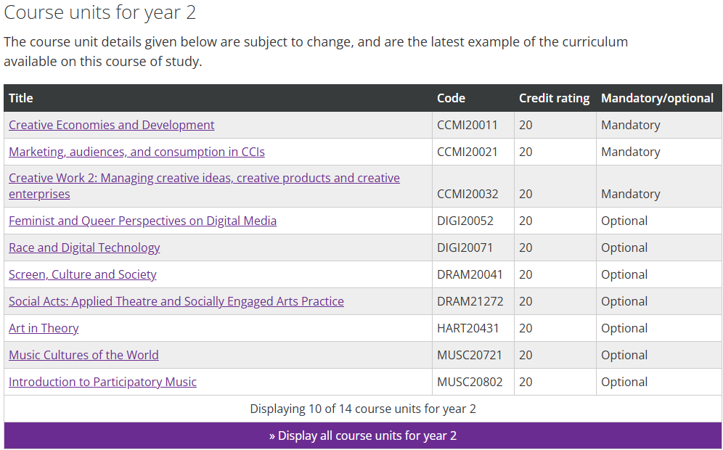Open Feminist and Queer Perspectives on Digital Media
Image resolution: width=723 pixels, height=450 pixels.
pyautogui.click(x=142, y=221)
